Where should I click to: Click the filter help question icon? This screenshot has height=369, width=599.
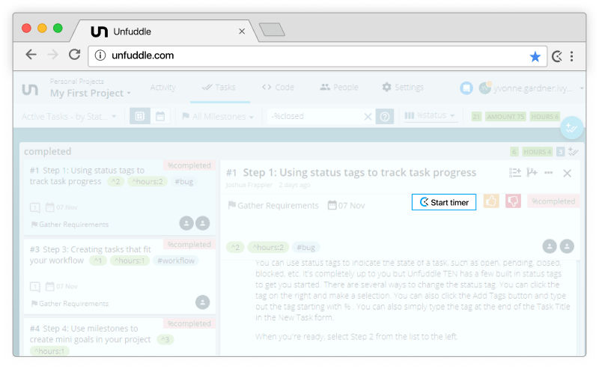[385, 117]
